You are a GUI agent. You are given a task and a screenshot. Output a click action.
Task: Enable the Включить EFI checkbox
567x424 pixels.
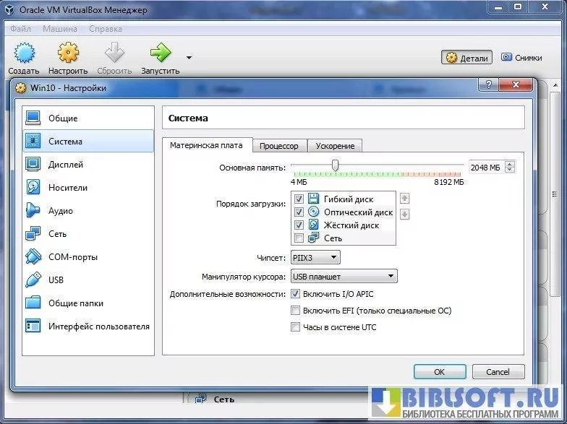(295, 311)
